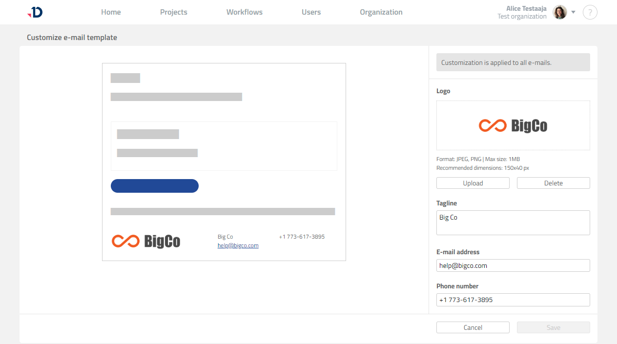Image resolution: width=617 pixels, height=344 pixels.
Task: Click the BigCo logo inside the Logo panel
Action: (x=513, y=125)
